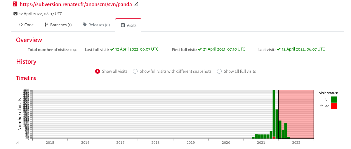The image size is (351, 149).
Task: Select the Show all visits radio button
Action: point(98,71)
